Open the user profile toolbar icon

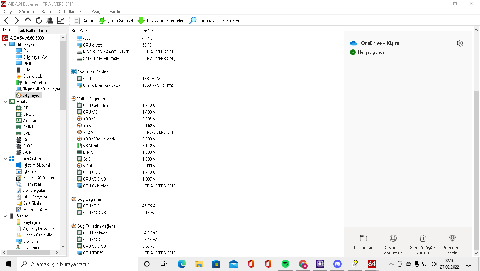click(50, 20)
